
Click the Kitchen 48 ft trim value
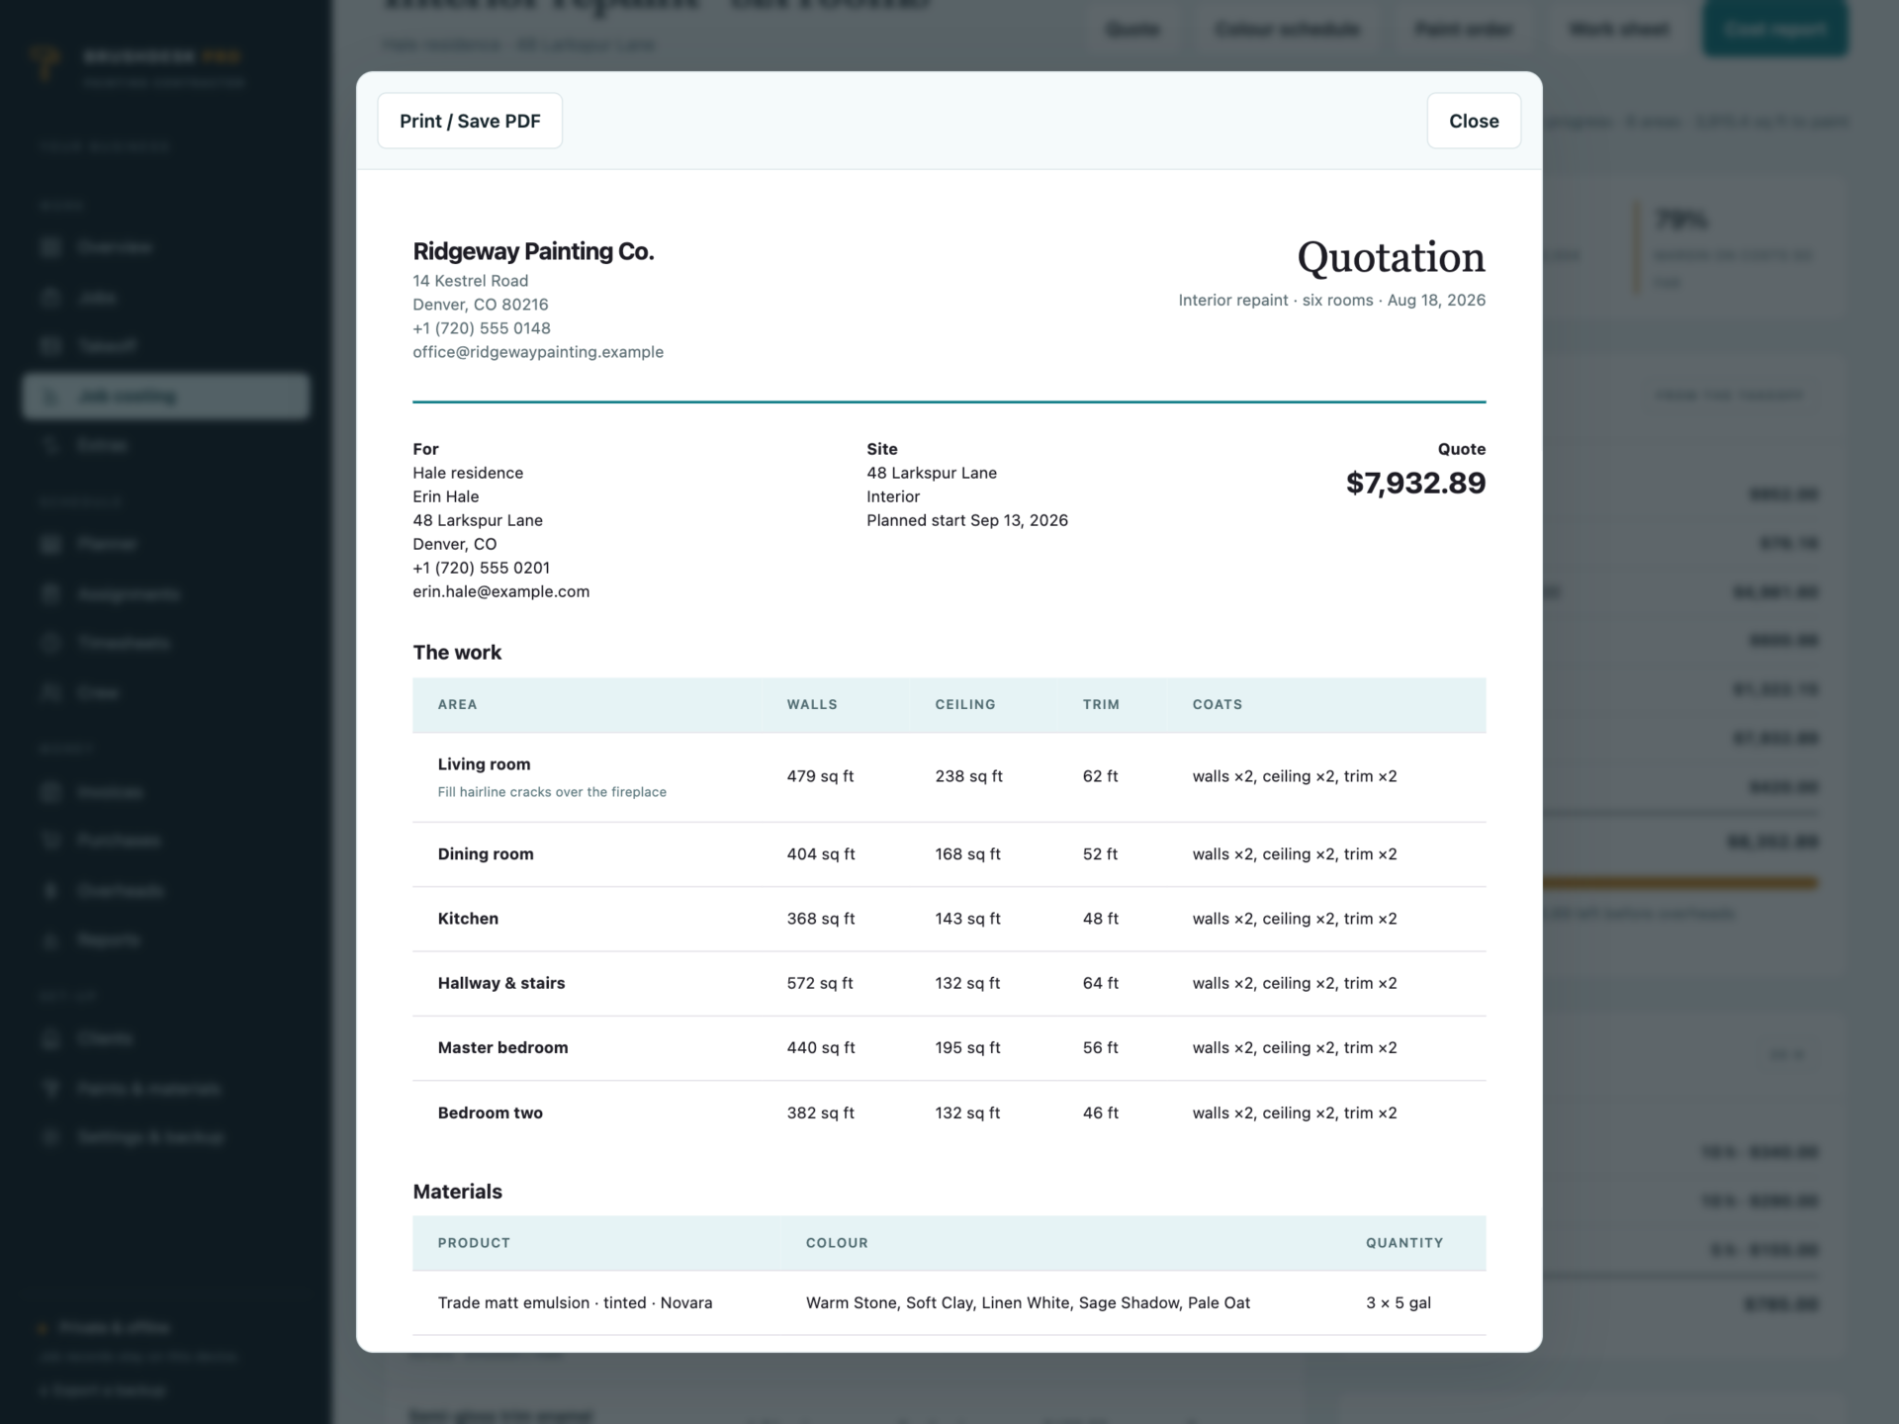[1100, 919]
